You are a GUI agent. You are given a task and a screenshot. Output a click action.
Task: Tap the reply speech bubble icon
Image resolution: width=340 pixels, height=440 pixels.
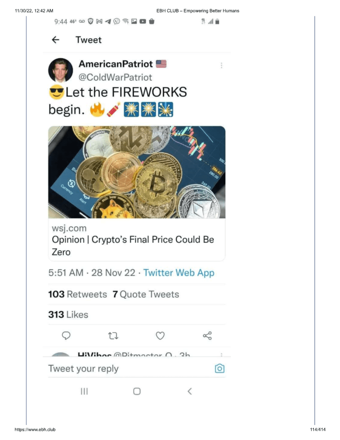(x=66, y=335)
